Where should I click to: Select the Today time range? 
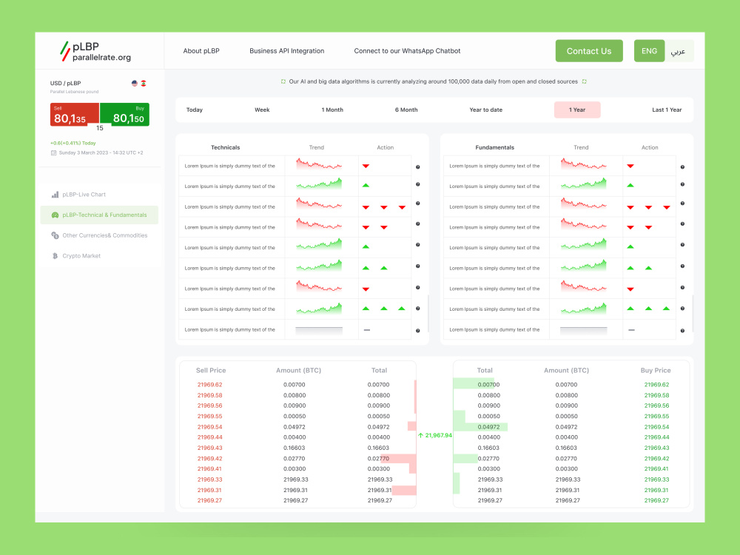(x=195, y=110)
